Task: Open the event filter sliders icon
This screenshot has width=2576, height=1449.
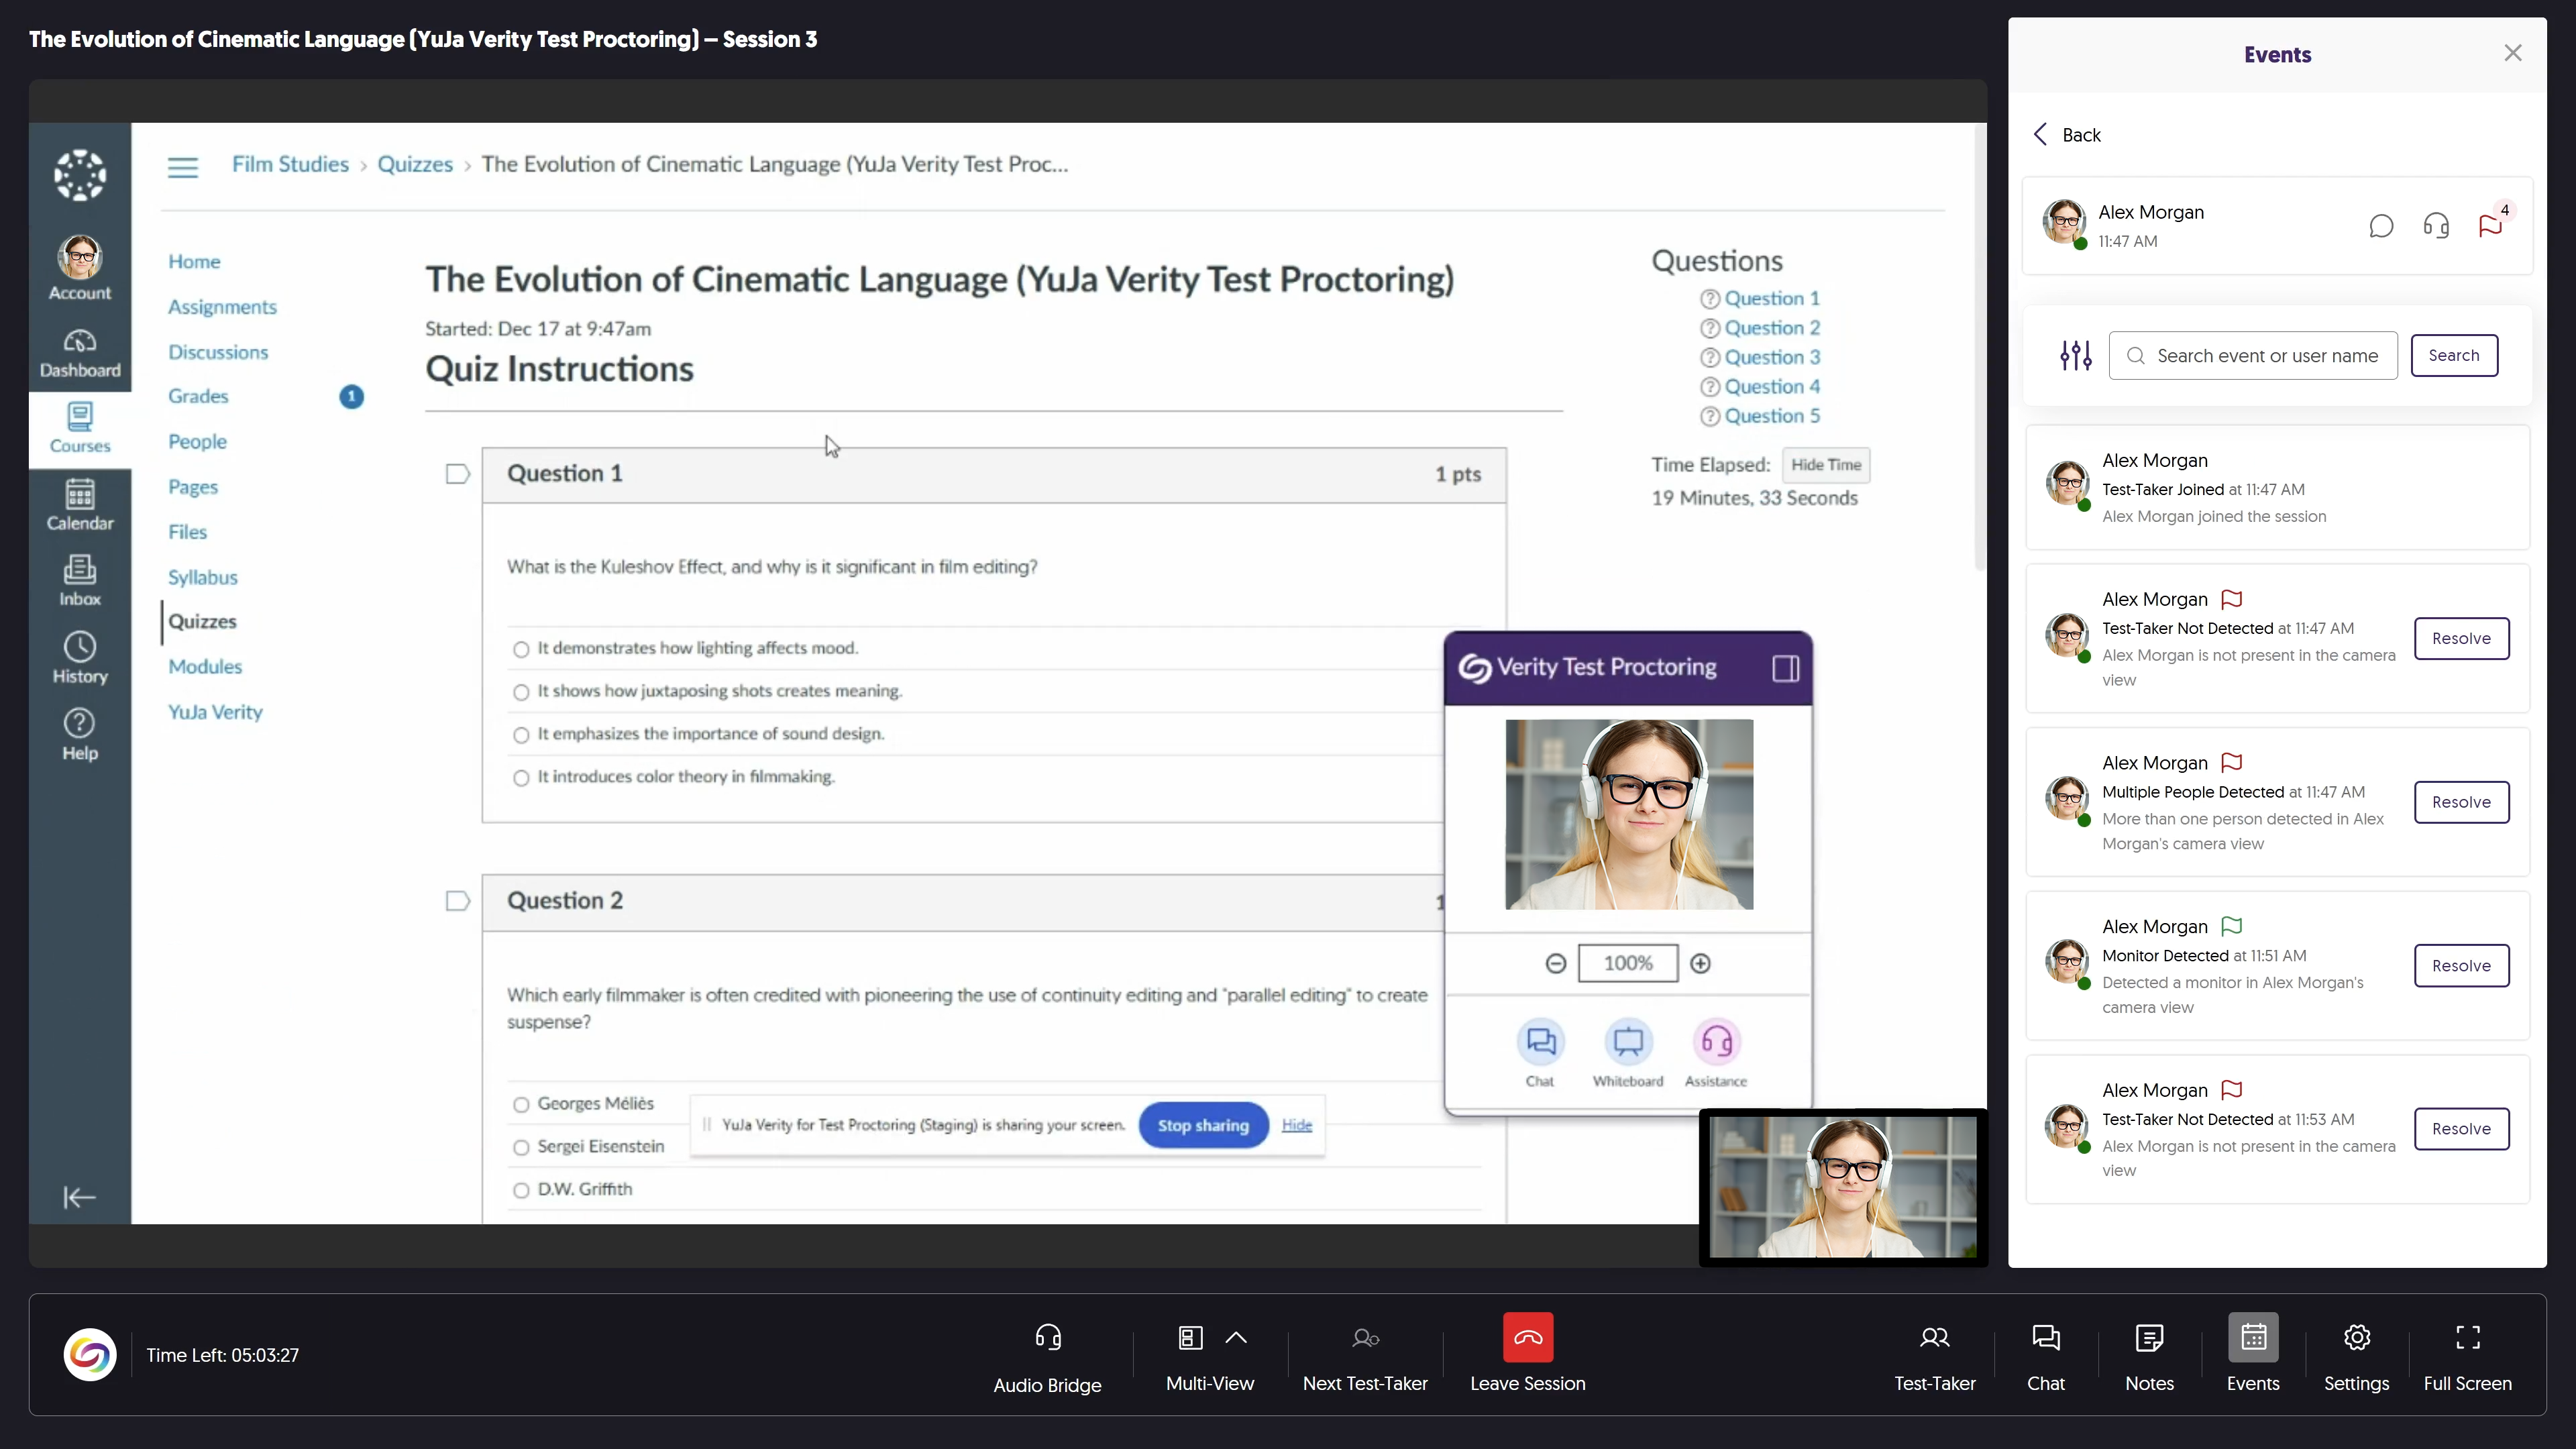Action: tap(2075, 355)
